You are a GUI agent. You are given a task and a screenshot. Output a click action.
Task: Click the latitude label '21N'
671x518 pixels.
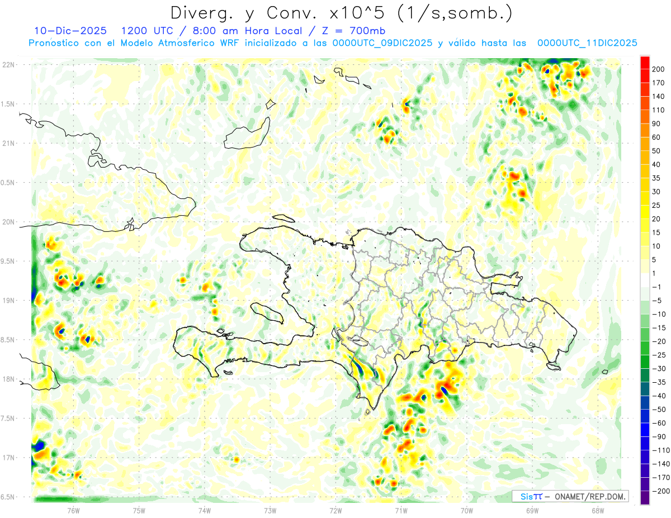point(8,143)
